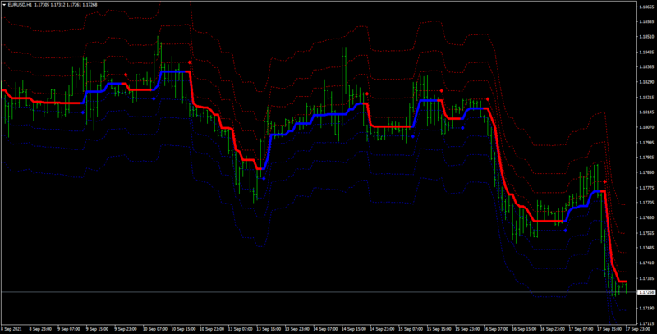
Task: Click the 1.17485 price axis label
Action: coord(646,248)
